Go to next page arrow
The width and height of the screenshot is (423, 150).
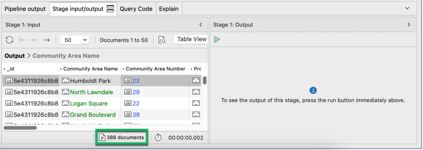(x=47, y=40)
